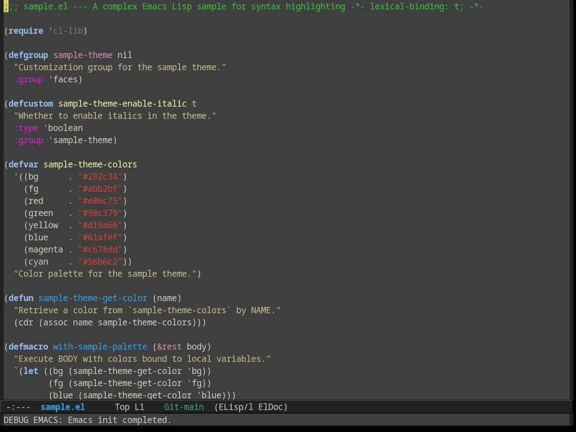Viewport: 576px width, 432px height.
Task: Click the 'defcustom' keyword
Action: (x=31, y=103)
